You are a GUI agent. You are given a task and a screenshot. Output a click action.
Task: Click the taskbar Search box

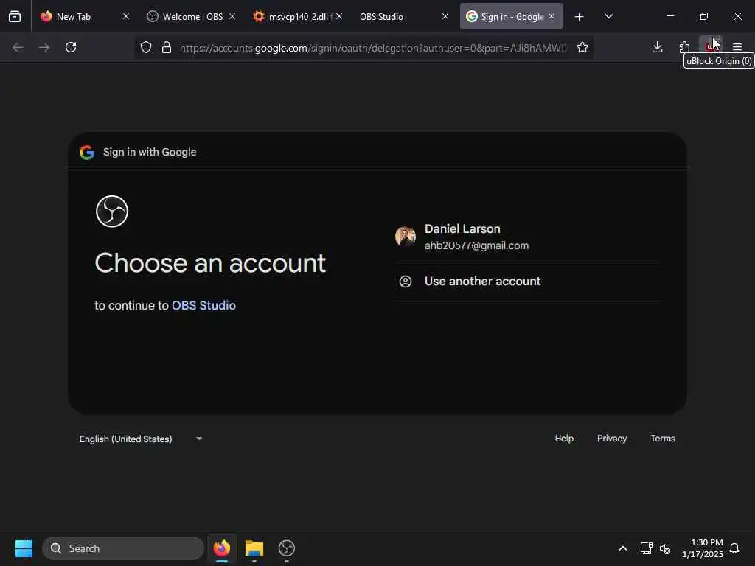tap(123, 548)
